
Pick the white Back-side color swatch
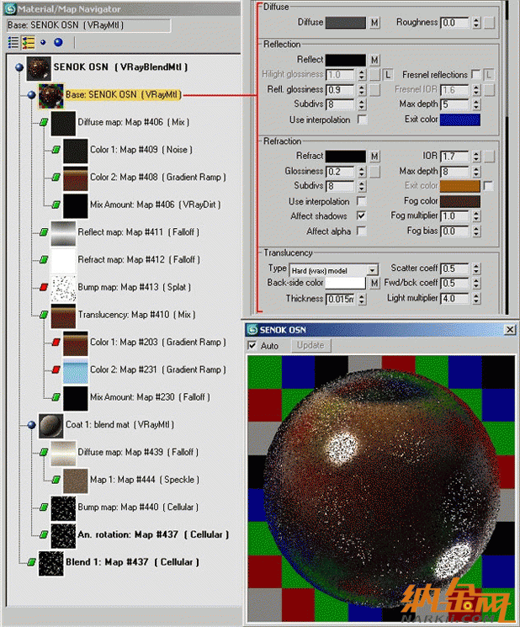pos(345,283)
